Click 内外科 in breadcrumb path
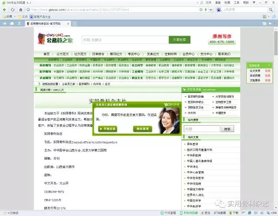 point(97,84)
